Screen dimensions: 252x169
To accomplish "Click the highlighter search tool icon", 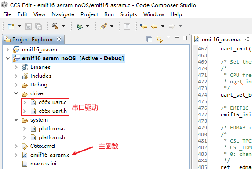I will [103, 26].
